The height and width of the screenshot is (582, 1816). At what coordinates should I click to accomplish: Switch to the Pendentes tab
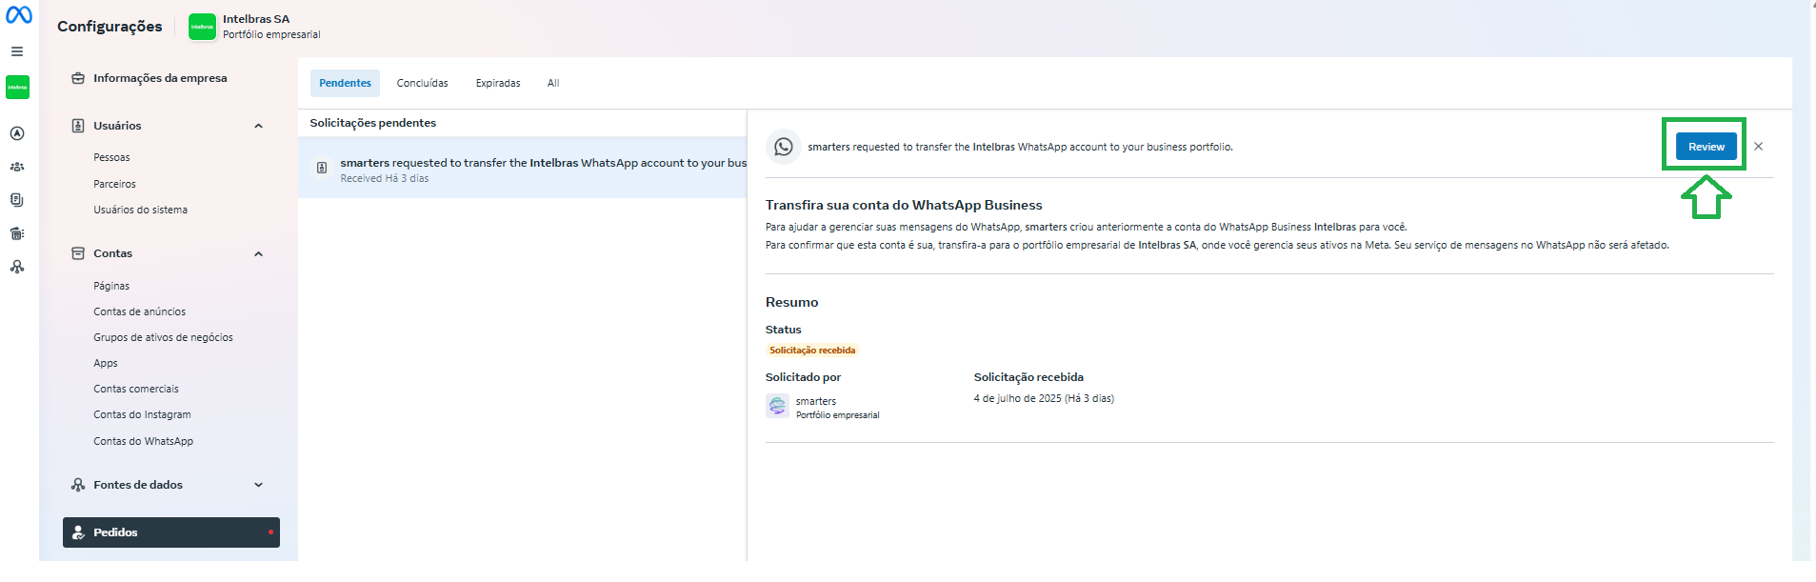(345, 84)
